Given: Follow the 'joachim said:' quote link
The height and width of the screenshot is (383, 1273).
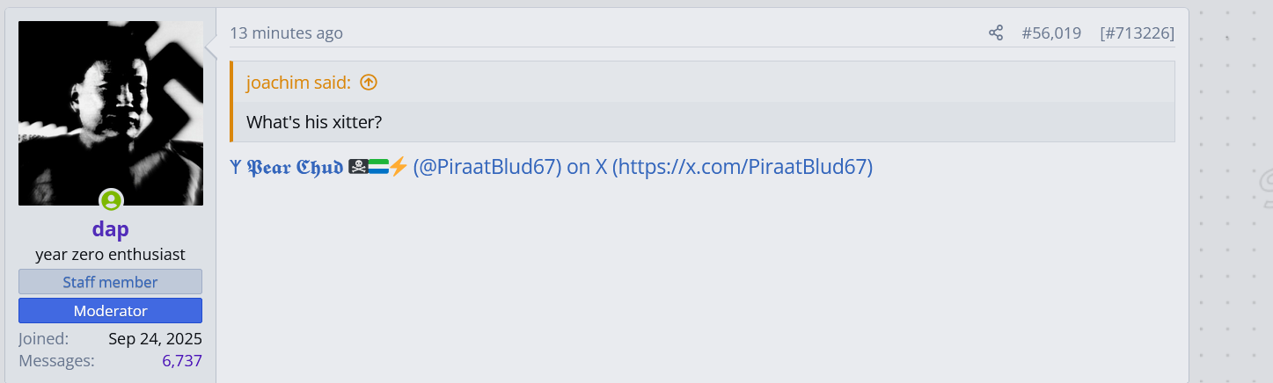Looking at the screenshot, I should (298, 83).
